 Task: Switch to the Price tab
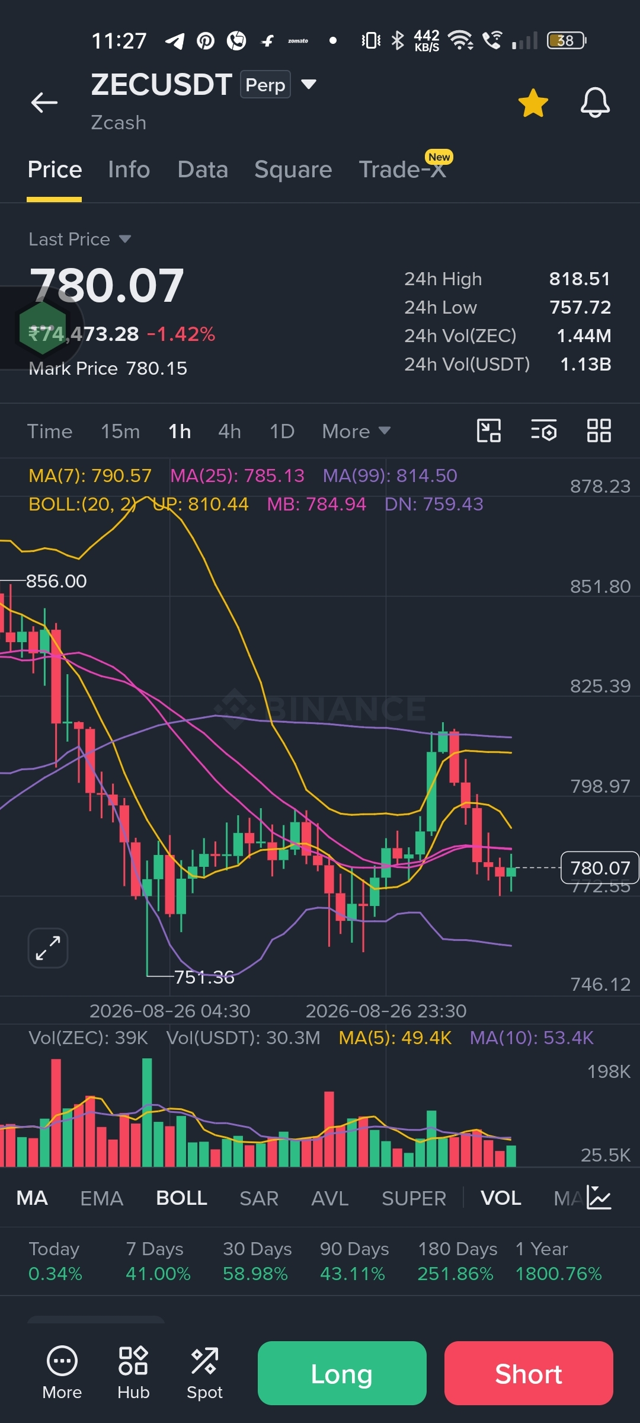tap(55, 170)
